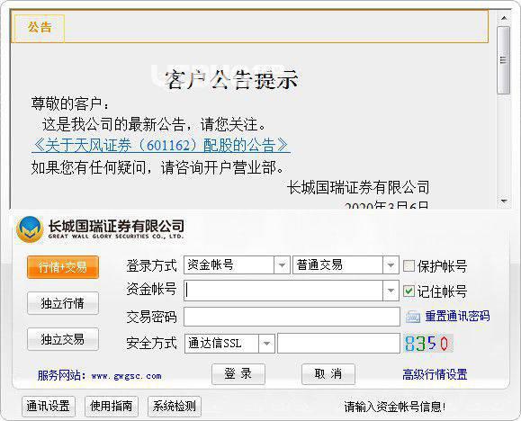521x421 pixels.
Task: Click the 长城国瑞证券有限公司 signature in the announcement
Action: pyautogui.click(x=358, y=187)
